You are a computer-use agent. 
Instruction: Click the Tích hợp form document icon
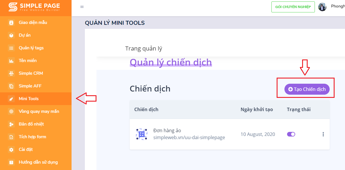tap(11, 137)
